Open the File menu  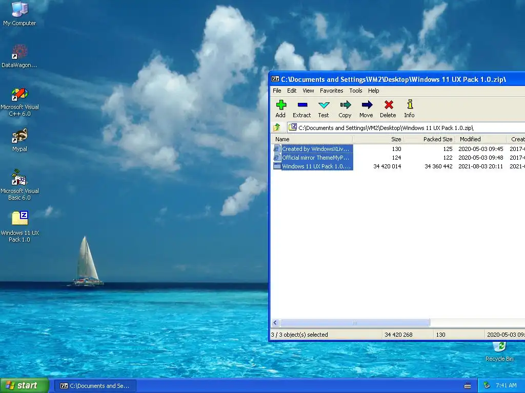pyautogui.click(x=277, y=91)
